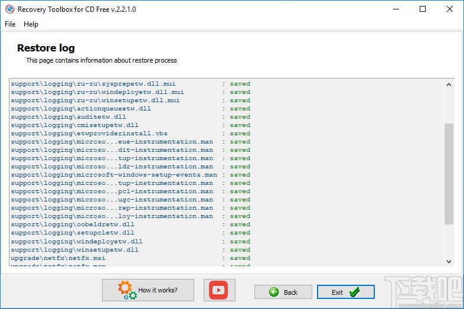Viewport: 464px width, 309px height.
Task: Close the Recovery Toolbox window
Action: 449,9
